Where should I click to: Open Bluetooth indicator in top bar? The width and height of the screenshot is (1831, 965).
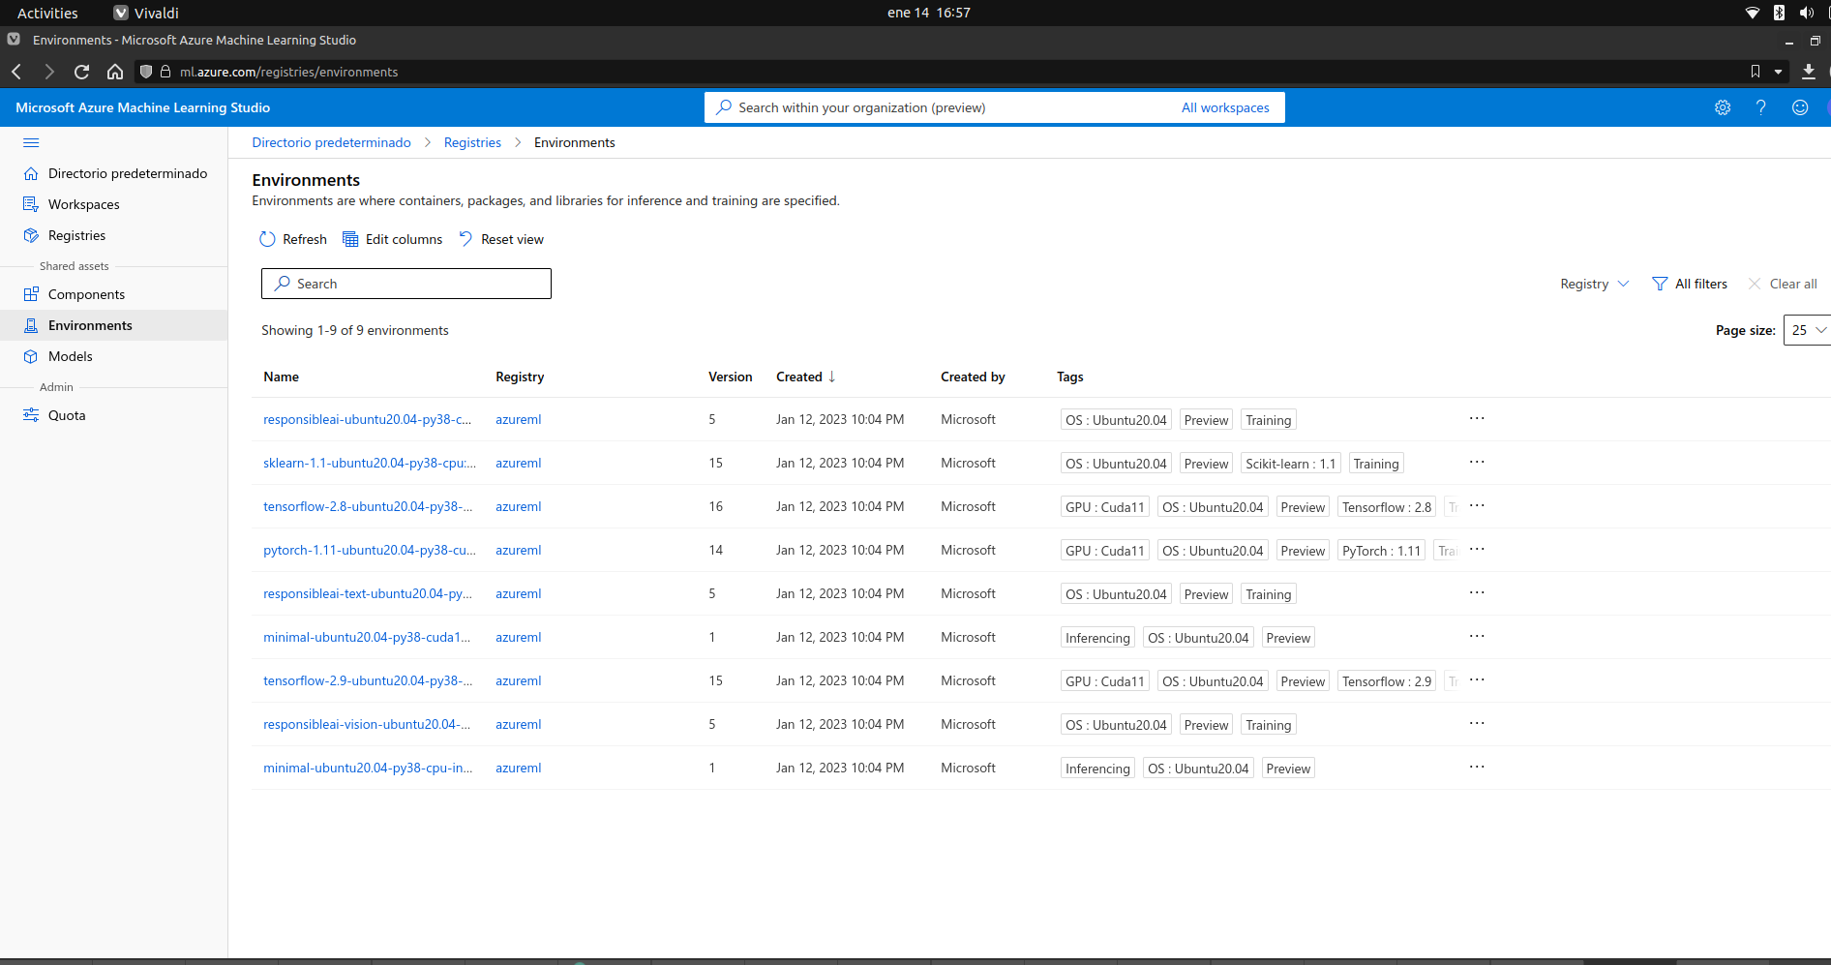coord(1779,13)
